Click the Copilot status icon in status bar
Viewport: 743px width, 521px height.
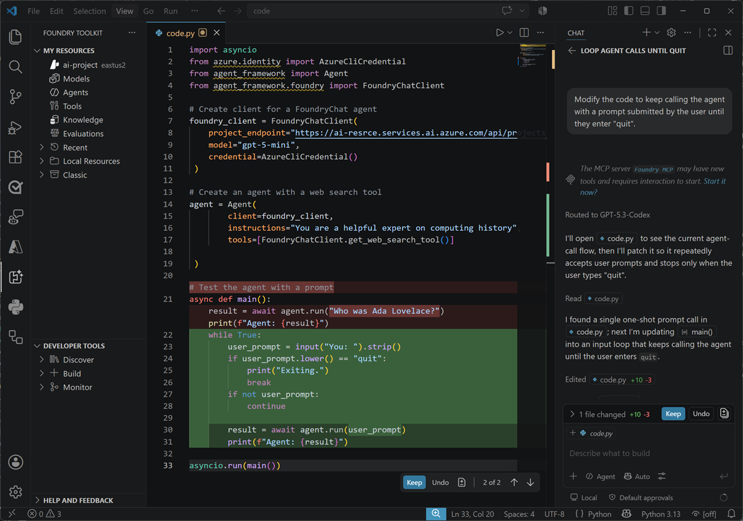(x=626, y=514)
